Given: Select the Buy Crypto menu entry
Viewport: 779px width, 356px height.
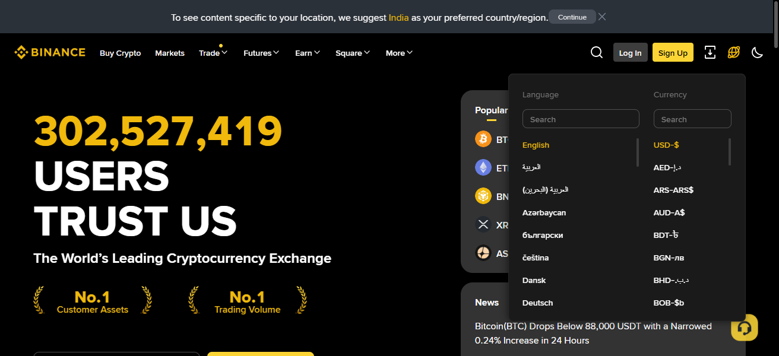Looking at the screenshot, I should [120, 53].
